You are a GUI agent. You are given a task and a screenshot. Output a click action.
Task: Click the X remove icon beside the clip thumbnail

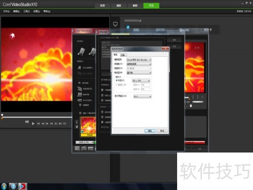[x=77, y=127]
